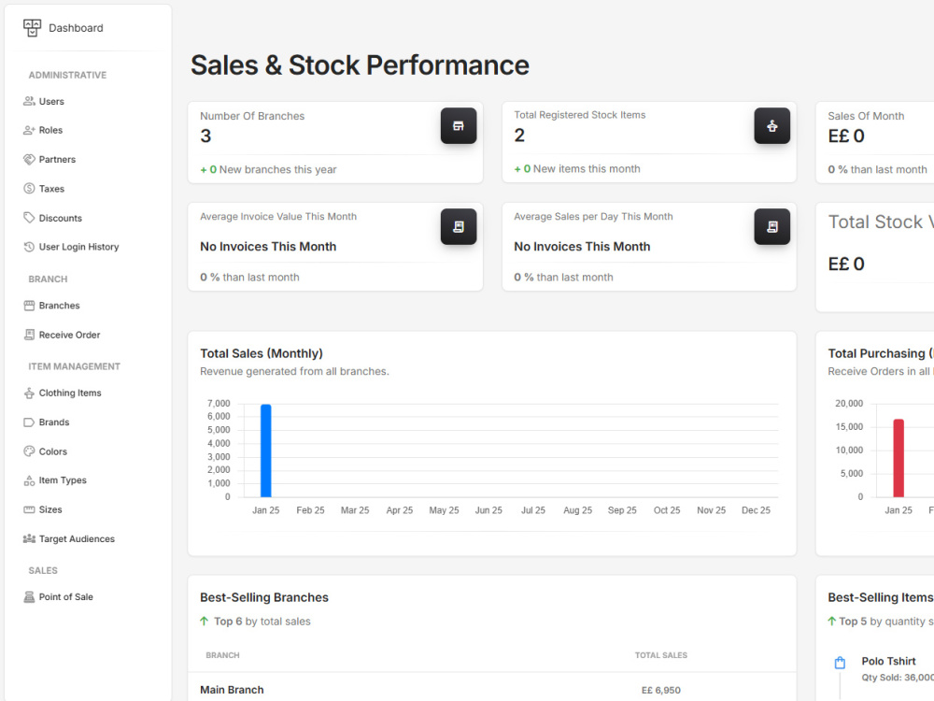Go to the Partners section
The image size is (934, 701).
(x=50, y=159)
